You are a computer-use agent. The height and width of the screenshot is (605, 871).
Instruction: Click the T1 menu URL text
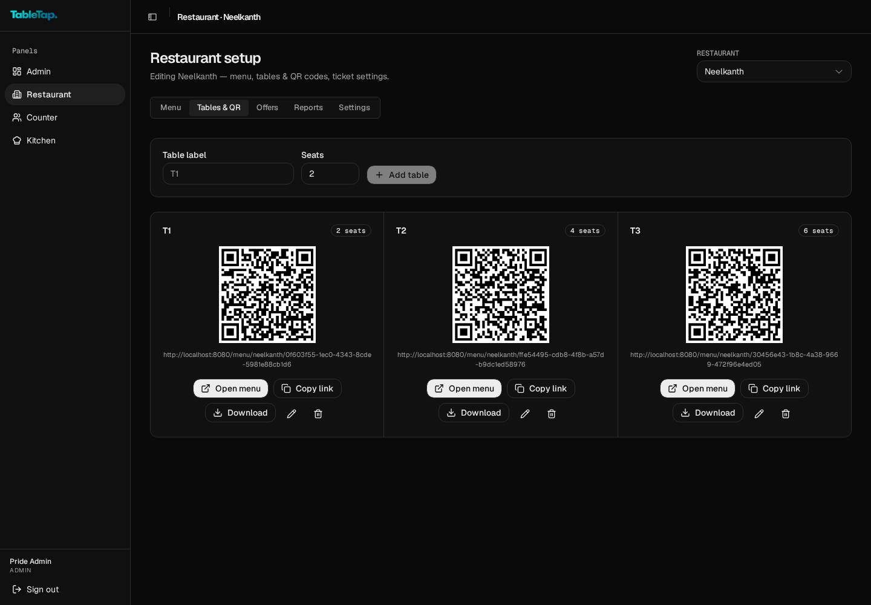pyautogui.click(x=267, y=359)
